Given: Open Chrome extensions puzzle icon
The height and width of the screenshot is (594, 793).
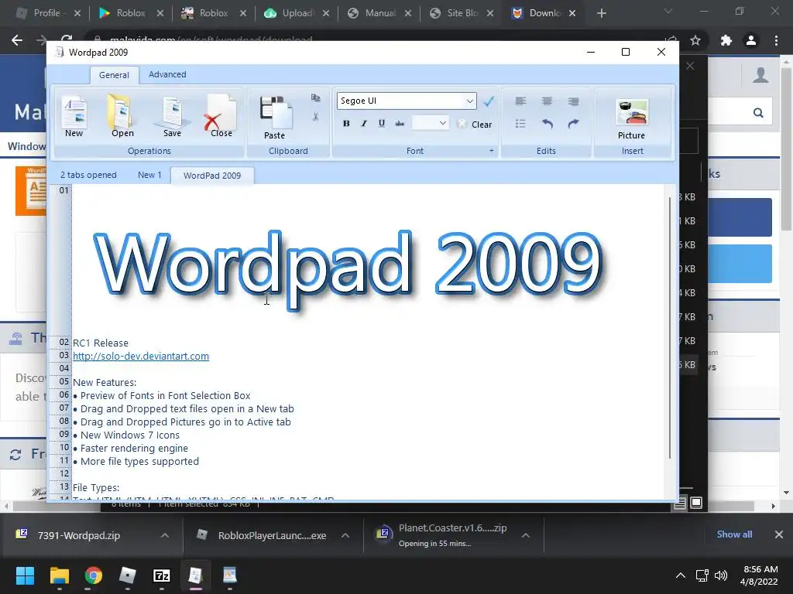Looking at the screenshot, I should coord(726,40).
